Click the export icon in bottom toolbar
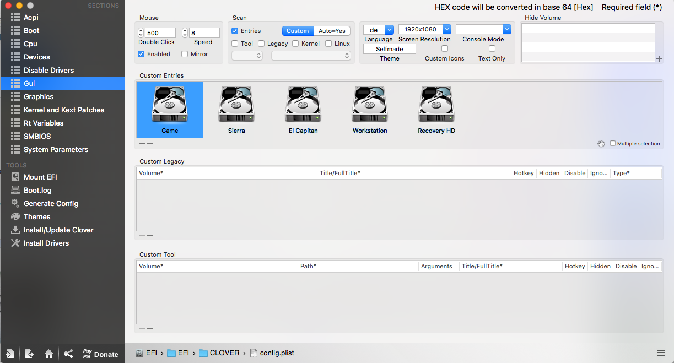 point(29,354)
